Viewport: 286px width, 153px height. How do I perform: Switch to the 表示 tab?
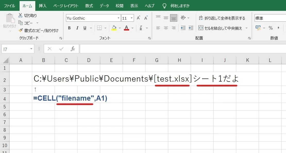click(134, 6)
